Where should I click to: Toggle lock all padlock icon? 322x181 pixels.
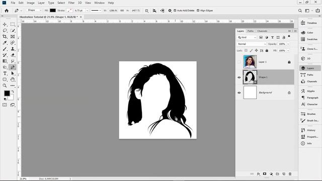click(267, 50)
